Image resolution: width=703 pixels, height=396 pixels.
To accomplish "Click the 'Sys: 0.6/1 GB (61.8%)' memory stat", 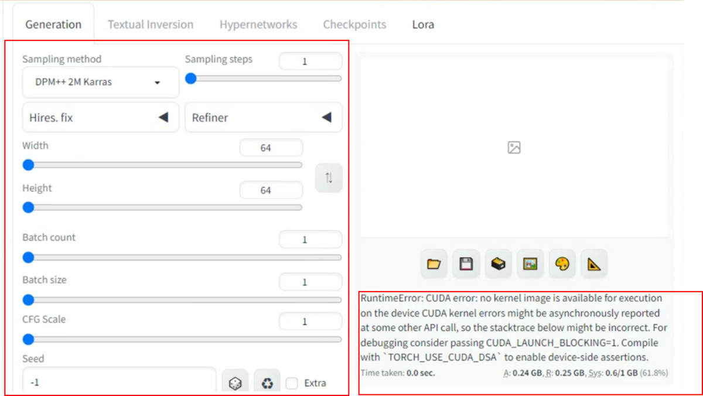I will [628, 373].
